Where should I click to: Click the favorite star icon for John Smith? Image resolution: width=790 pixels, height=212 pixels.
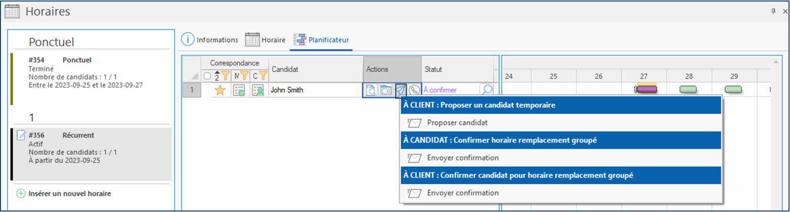pyautogui.click(x=220, y=91)
